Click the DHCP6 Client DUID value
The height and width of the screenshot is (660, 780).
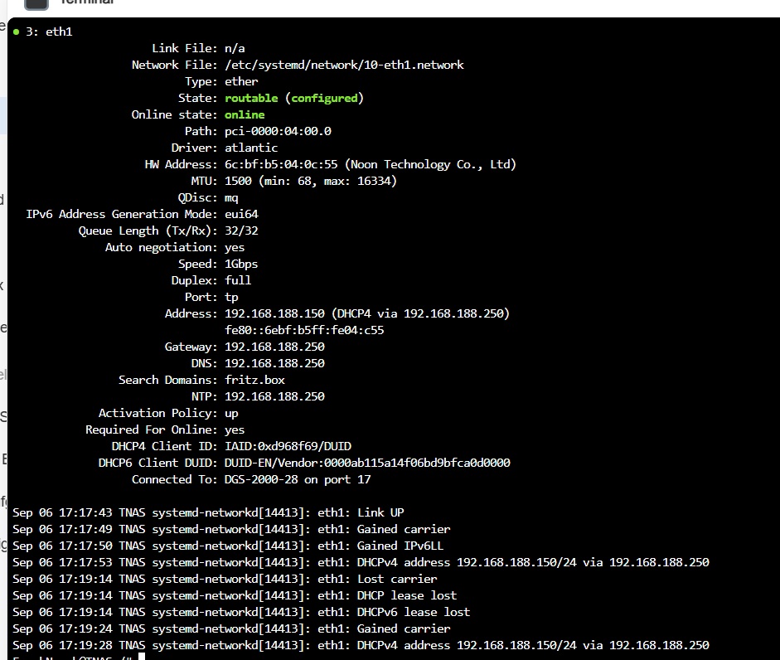coord(367,463)
